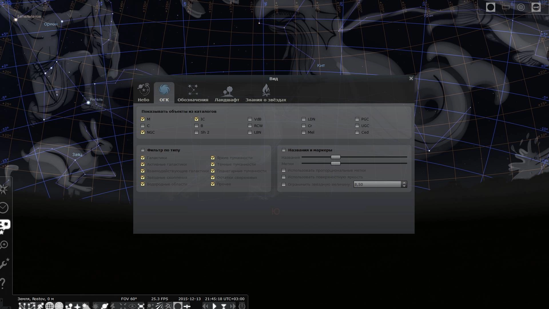The image size is (549, 309).
Task: Click the Названия slider handle
Action: [x=336, y=157]
